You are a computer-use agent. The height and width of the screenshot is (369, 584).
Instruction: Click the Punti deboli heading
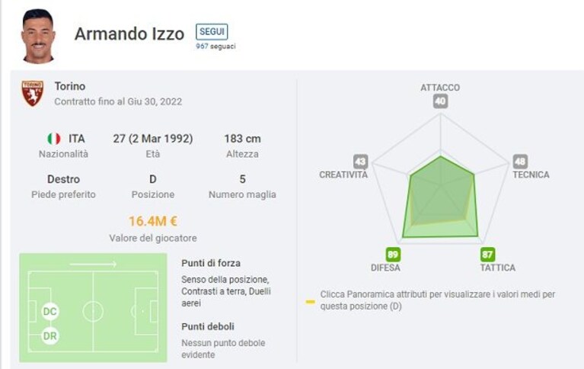click(208, 326)
